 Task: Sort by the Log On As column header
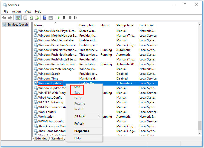(x=148, y=25)
